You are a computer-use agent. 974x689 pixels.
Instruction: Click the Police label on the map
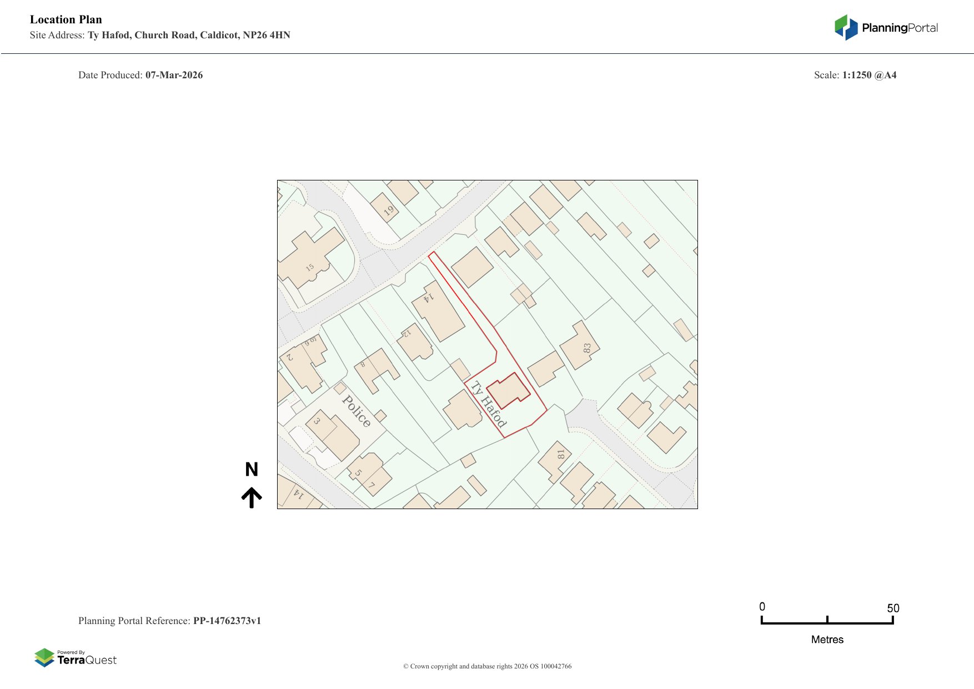click(356, 411)
